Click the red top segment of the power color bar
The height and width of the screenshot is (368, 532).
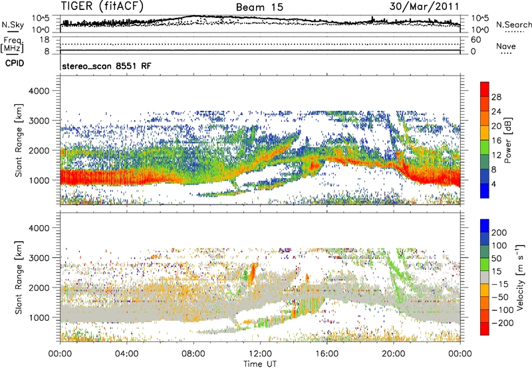pyautogui.click(x=485, y=90)
